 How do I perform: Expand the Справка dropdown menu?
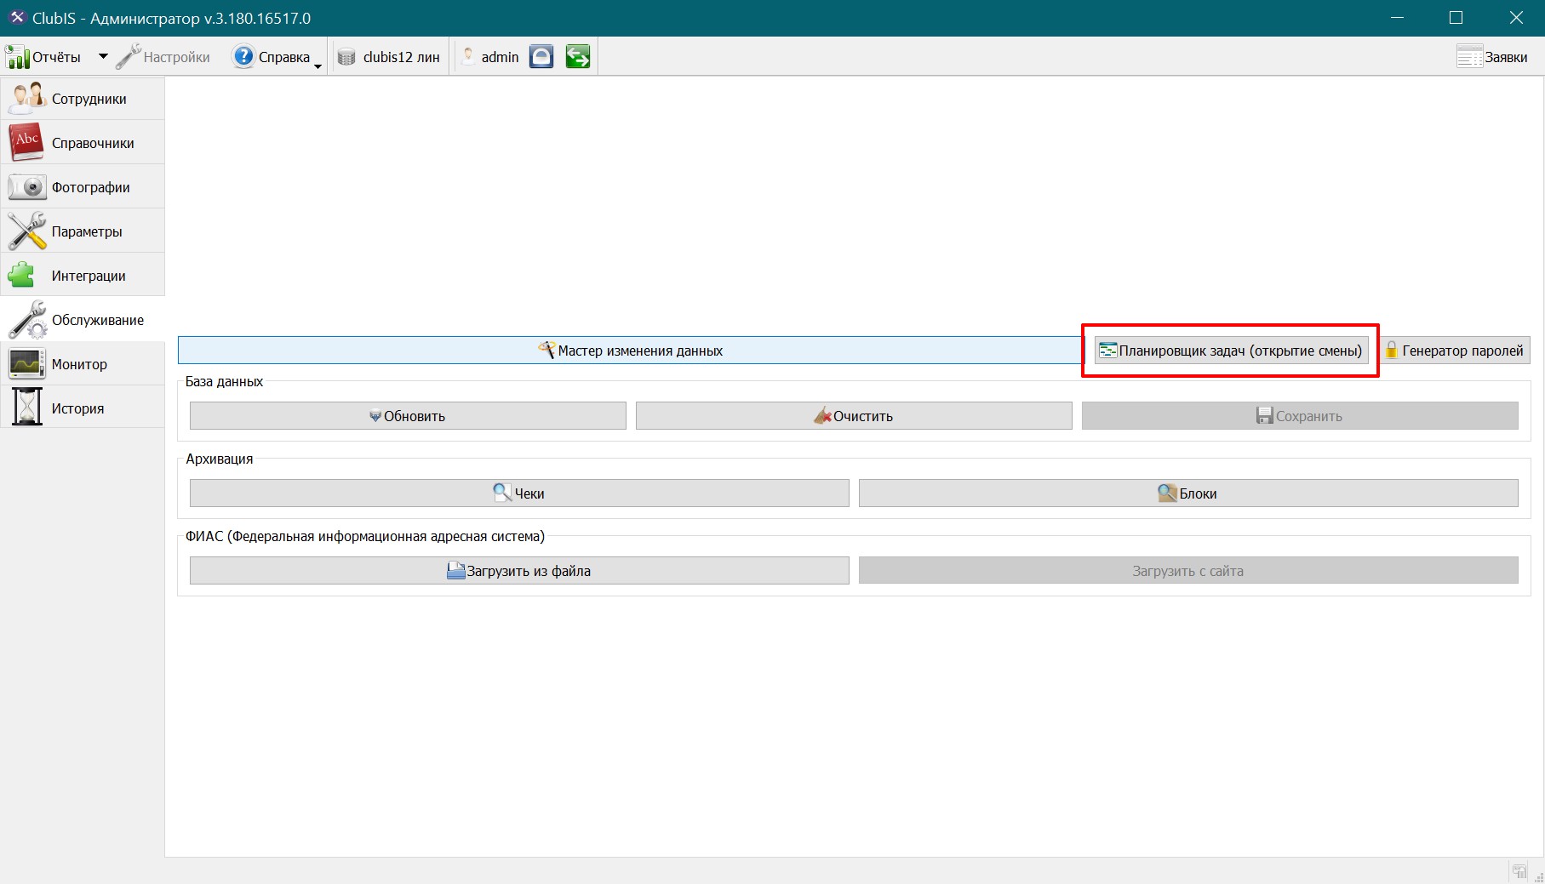pos(318,66)
